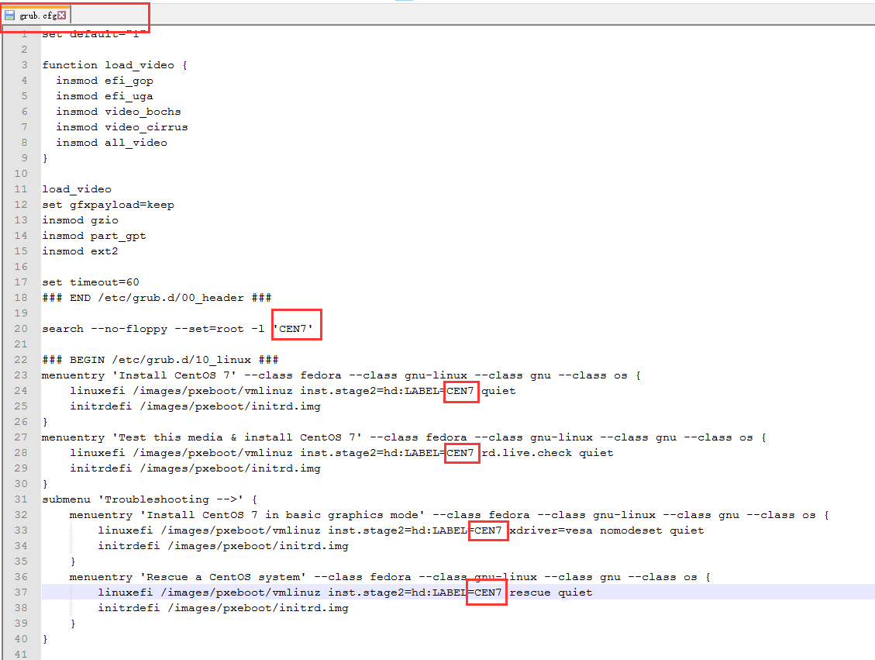Click menuentry 'Rescue a CentOS system' line

[x=390, y=577]
